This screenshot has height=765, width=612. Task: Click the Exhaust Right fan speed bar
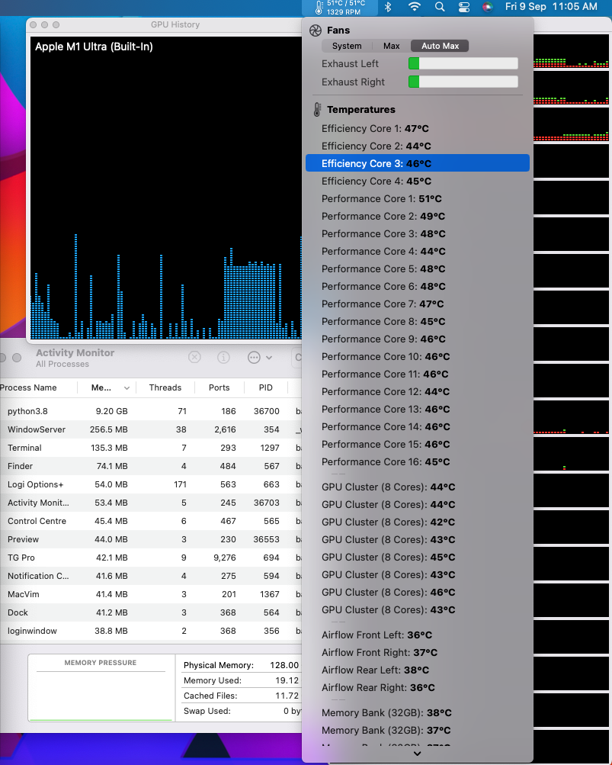point(463,82)
